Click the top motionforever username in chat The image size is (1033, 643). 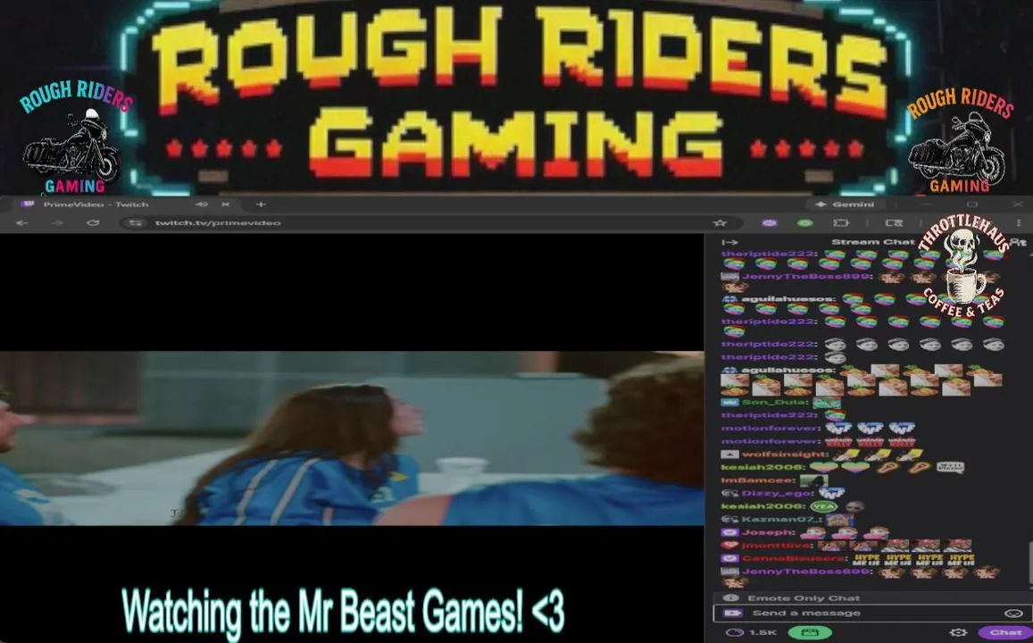pos(770,429)
